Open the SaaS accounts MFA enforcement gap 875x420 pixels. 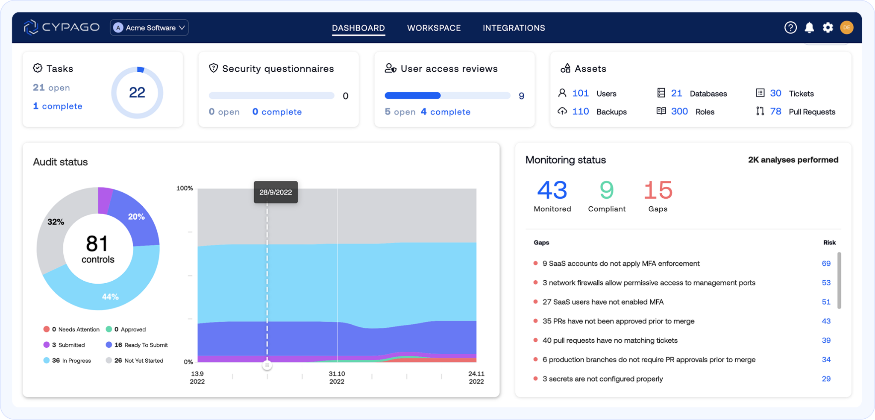coord(621,264)
